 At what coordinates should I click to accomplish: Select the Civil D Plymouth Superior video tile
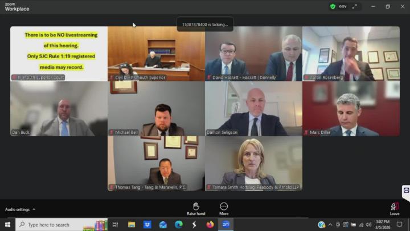[156, 54]
